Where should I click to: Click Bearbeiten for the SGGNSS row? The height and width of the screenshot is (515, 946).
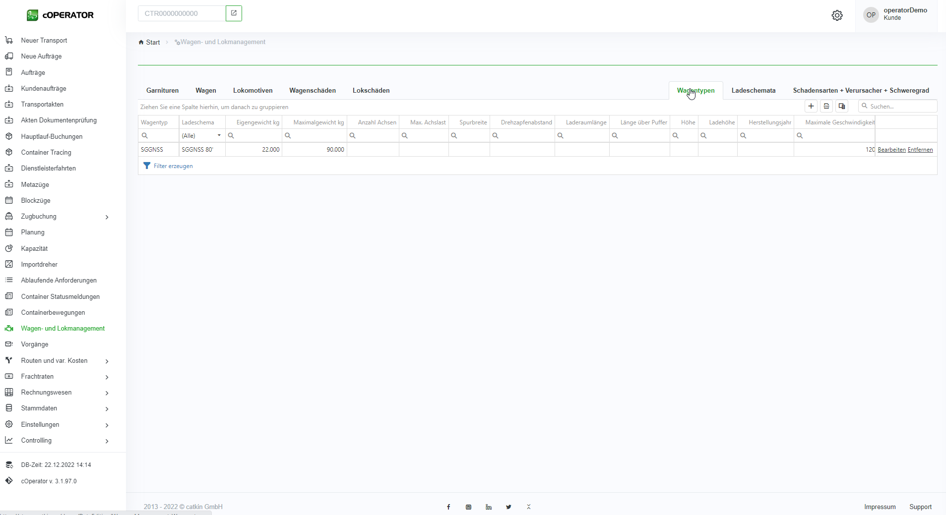891,150
